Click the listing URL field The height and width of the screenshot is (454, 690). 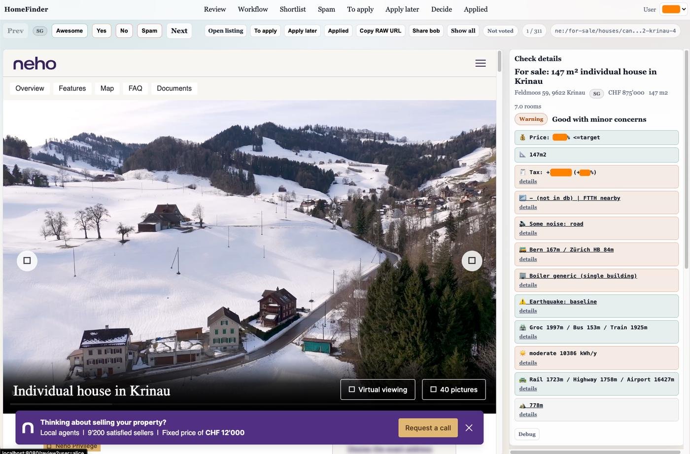coord(615,31)
